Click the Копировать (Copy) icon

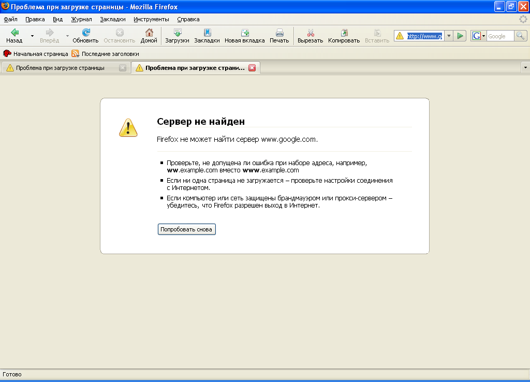point(344,33)
